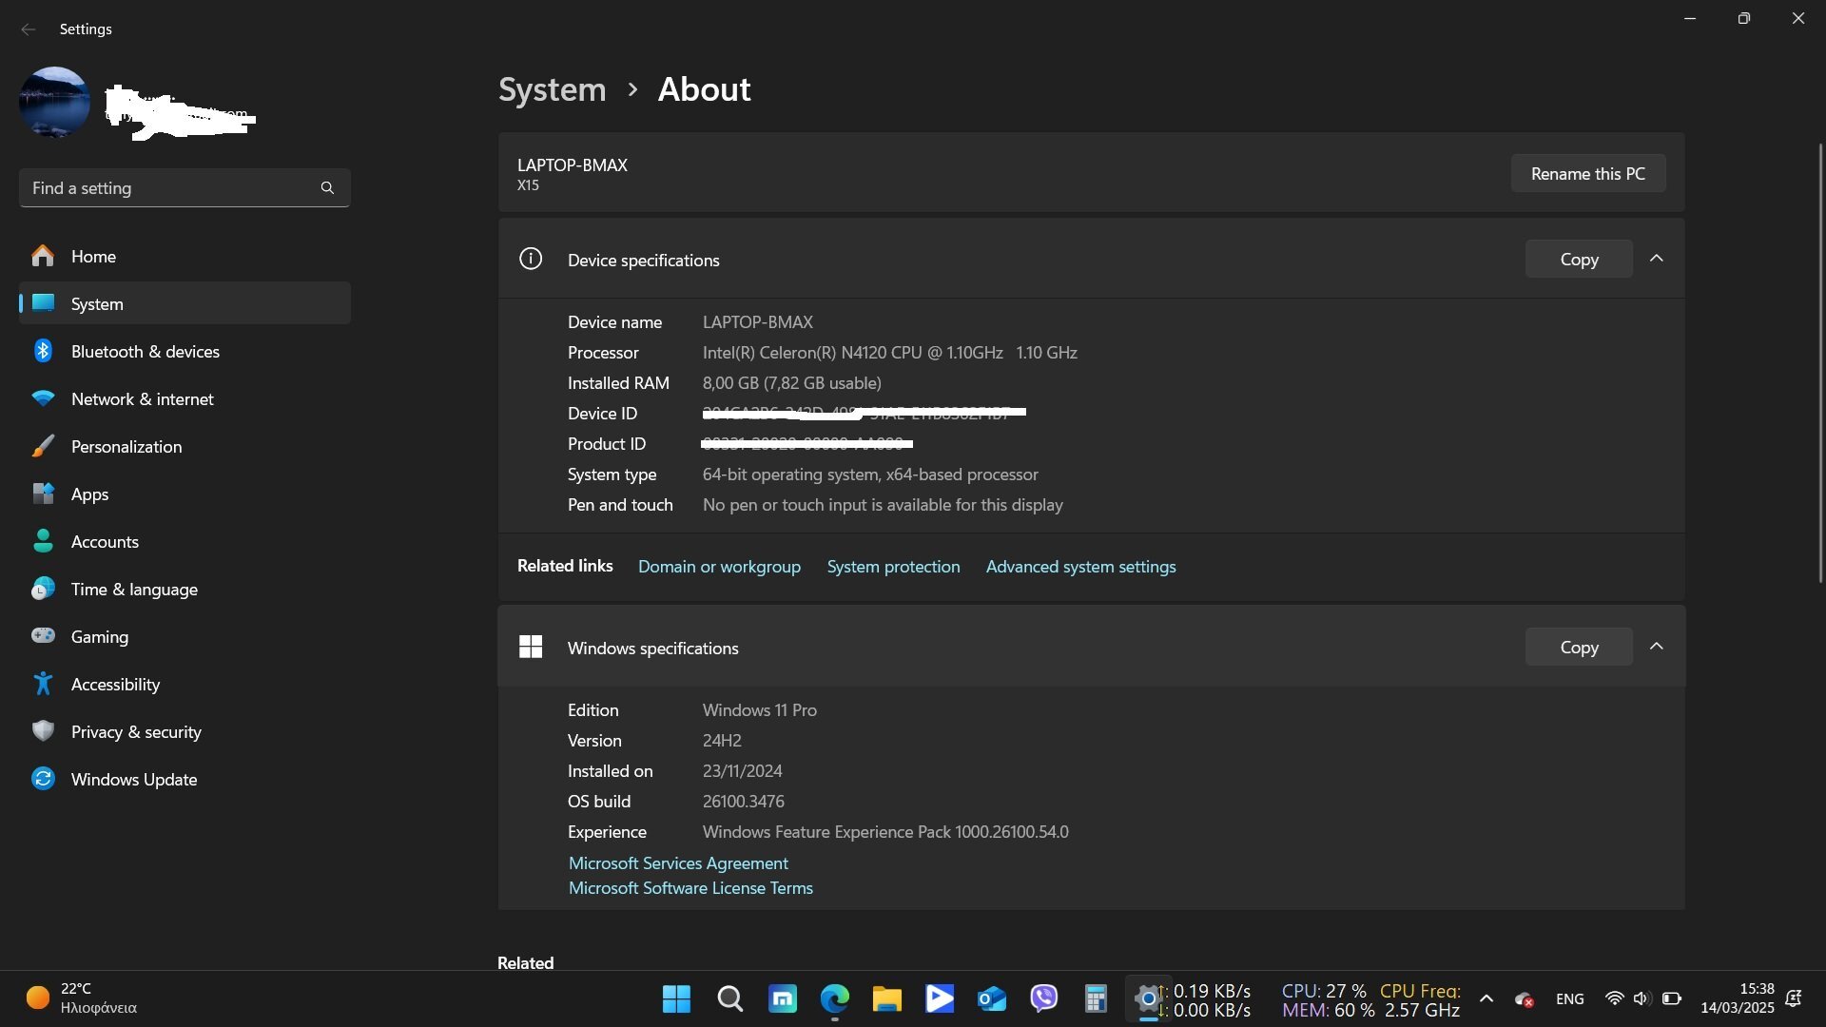Viewport: 1826px width, 1027px height.
Task: Switch input language via ENG indicator
Action: click(1569, 999)
